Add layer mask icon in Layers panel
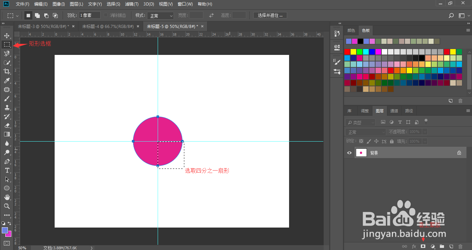472x250 pixels. tap(423, 246)
